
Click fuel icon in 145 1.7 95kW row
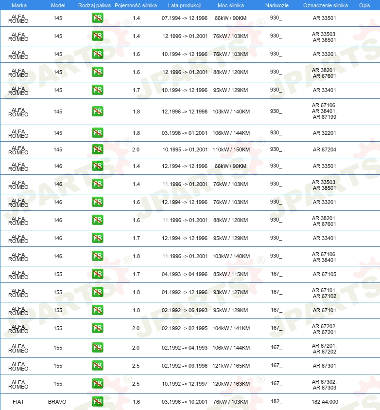tap(97, 90)
